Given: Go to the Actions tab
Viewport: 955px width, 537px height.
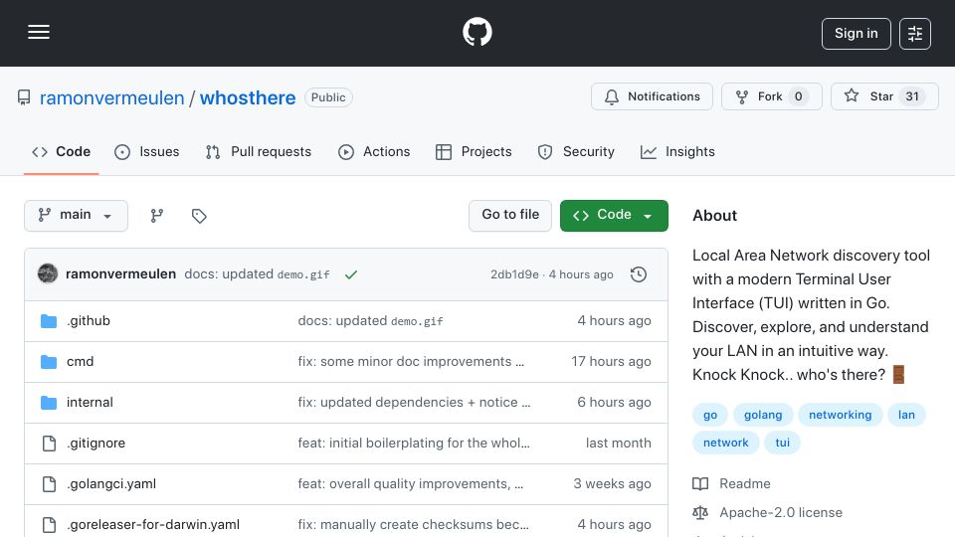Looking at the screenshot, I should (374, 151).
